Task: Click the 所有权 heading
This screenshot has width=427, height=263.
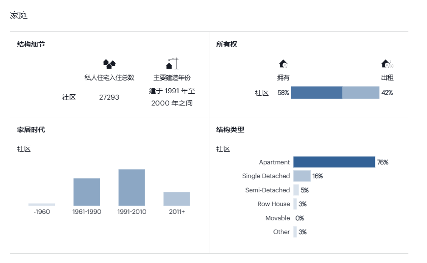Action: [x=226, y=44]
